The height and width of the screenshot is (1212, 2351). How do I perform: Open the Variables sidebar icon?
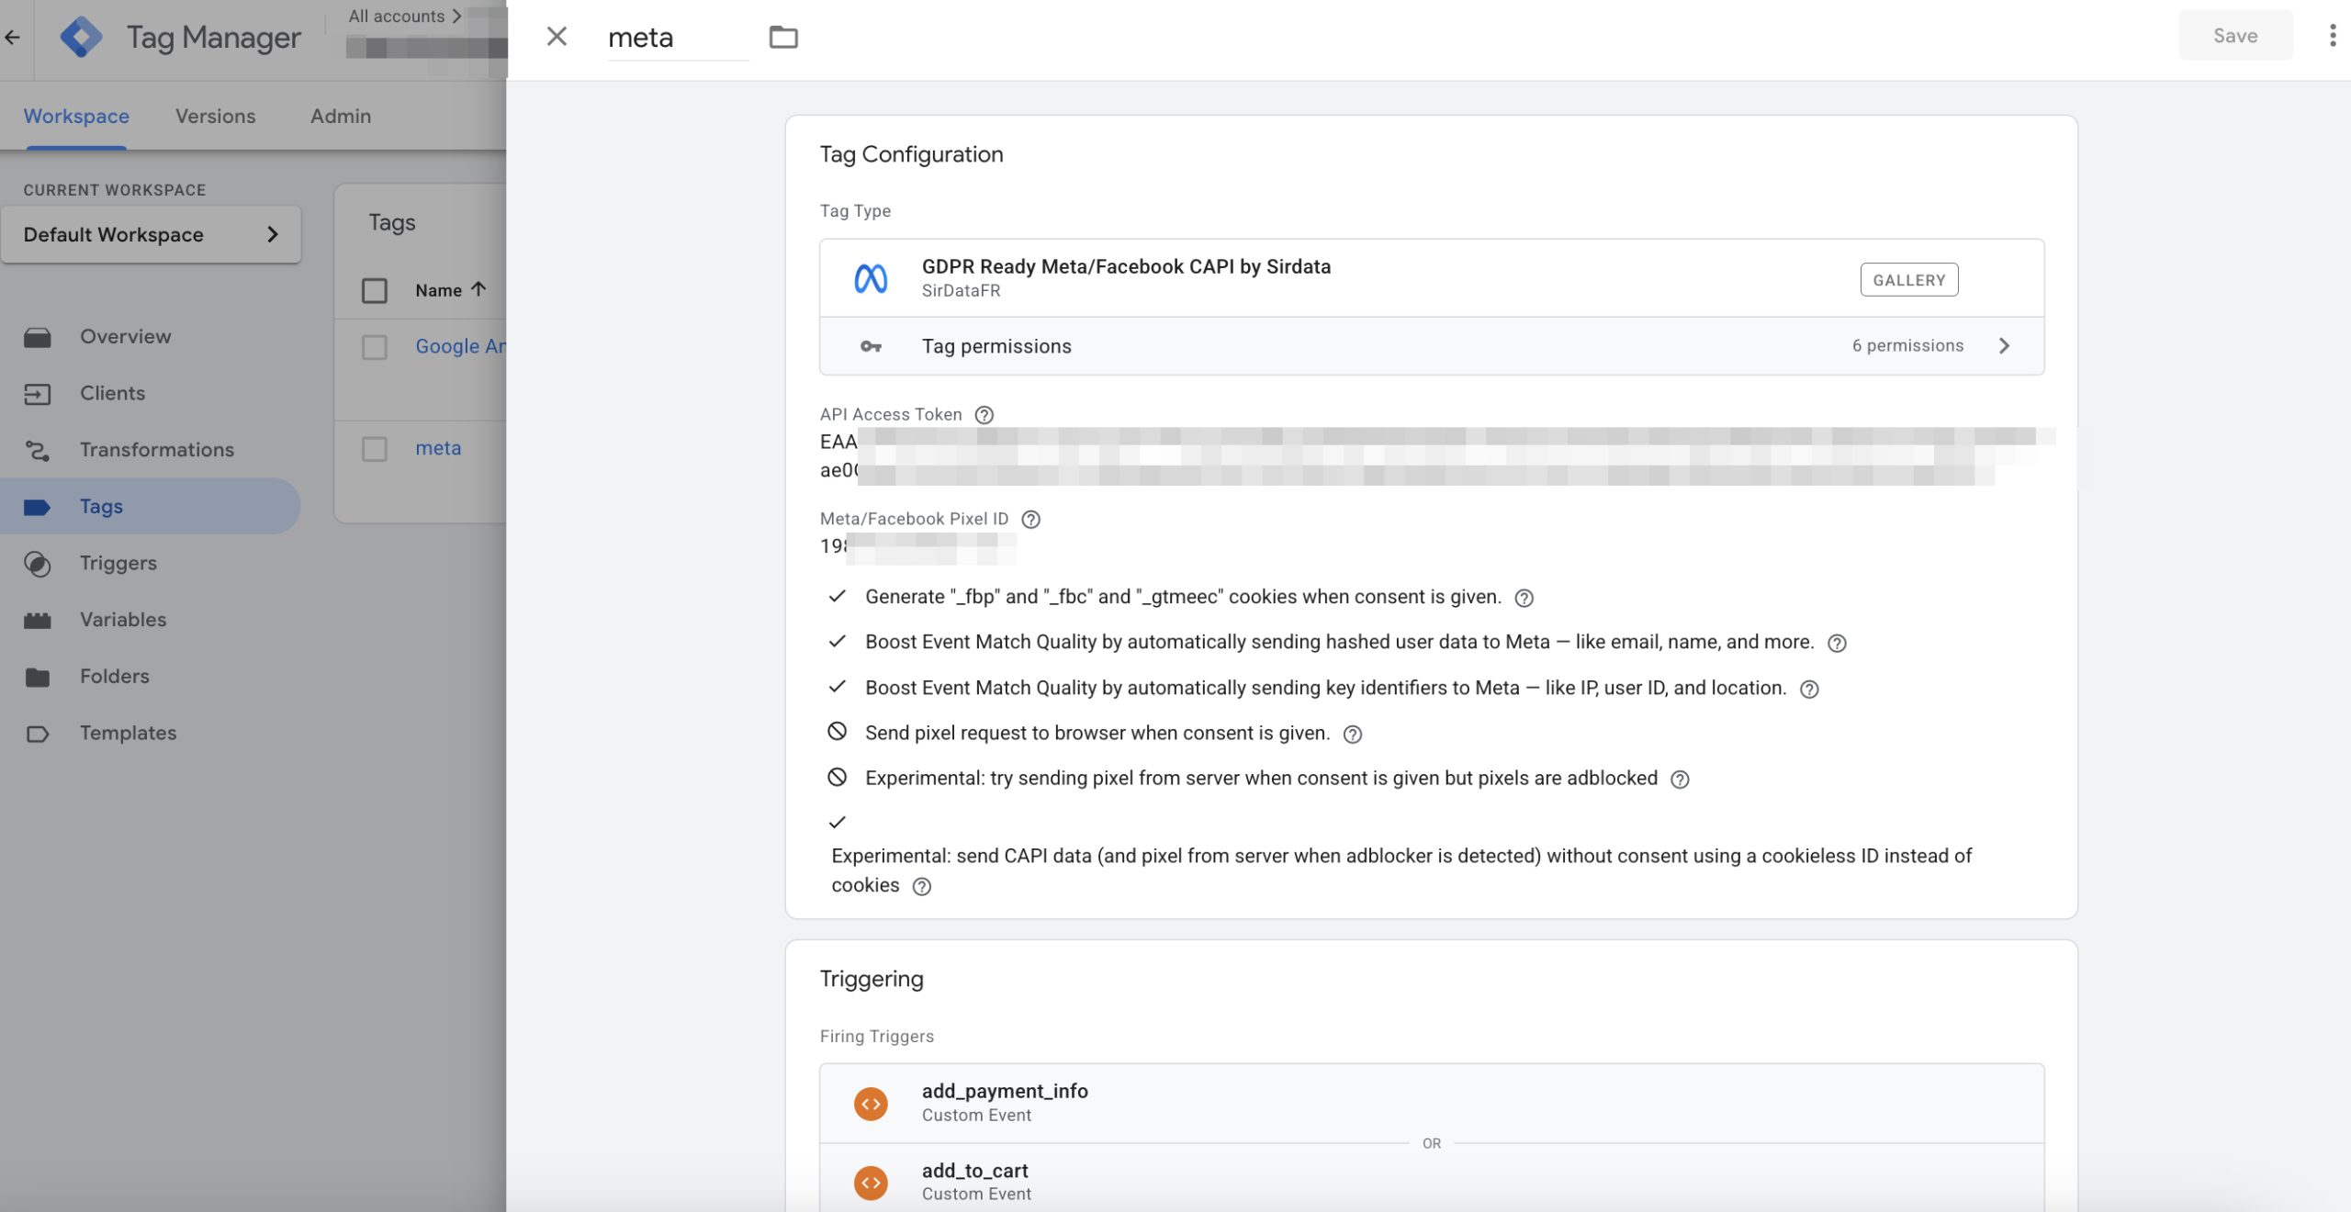38,620
